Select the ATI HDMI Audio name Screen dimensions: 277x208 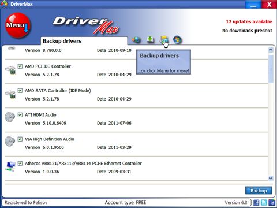pos(40,115)
